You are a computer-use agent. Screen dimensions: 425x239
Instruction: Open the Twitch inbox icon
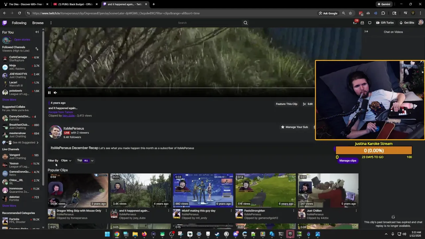tap(362, 23)
